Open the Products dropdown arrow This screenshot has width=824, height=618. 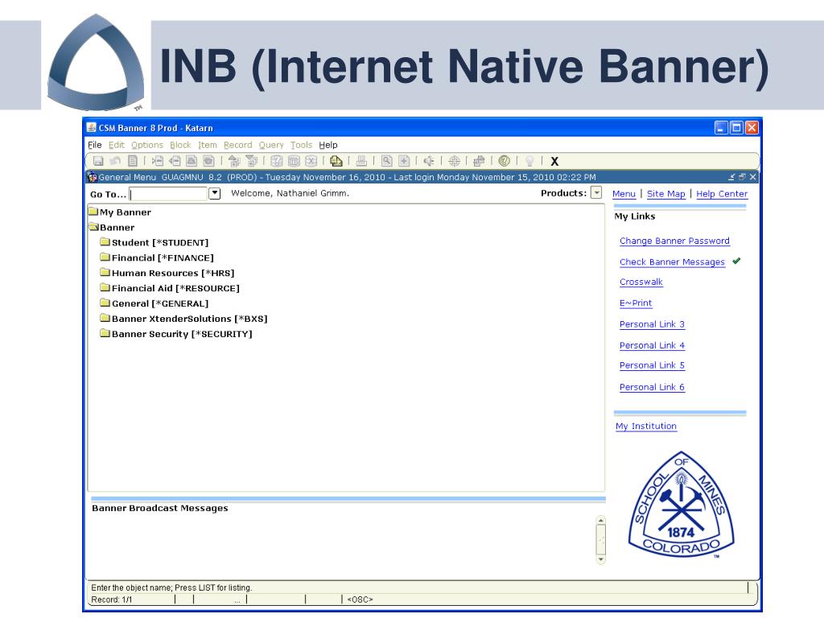(596, 193)
